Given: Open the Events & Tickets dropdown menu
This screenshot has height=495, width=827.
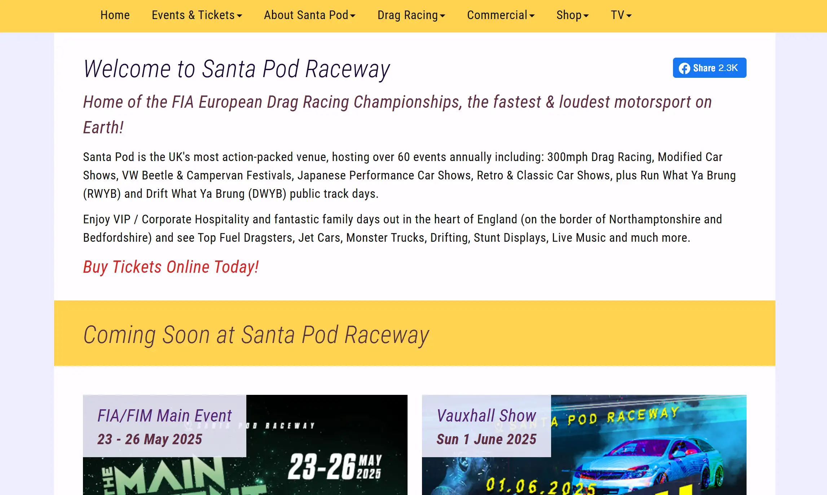Looking at the screenshot, I should pyautogui.click(x=197, y=15).
